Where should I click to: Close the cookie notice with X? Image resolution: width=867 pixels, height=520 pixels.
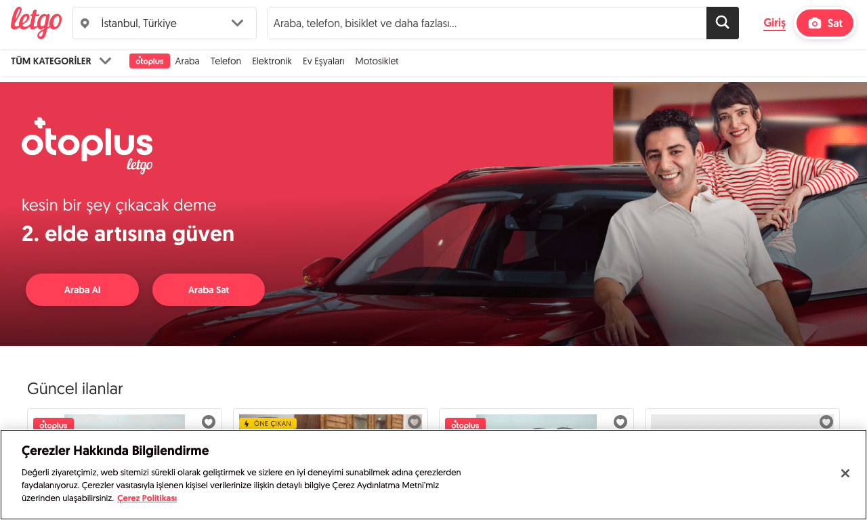[x=845, y=473]
